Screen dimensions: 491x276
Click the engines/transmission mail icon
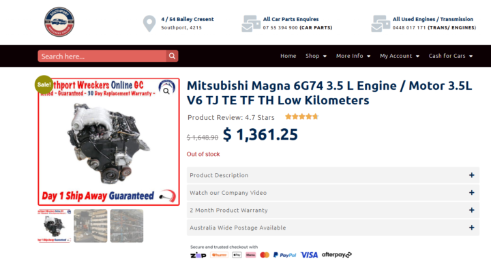point(381,23)
